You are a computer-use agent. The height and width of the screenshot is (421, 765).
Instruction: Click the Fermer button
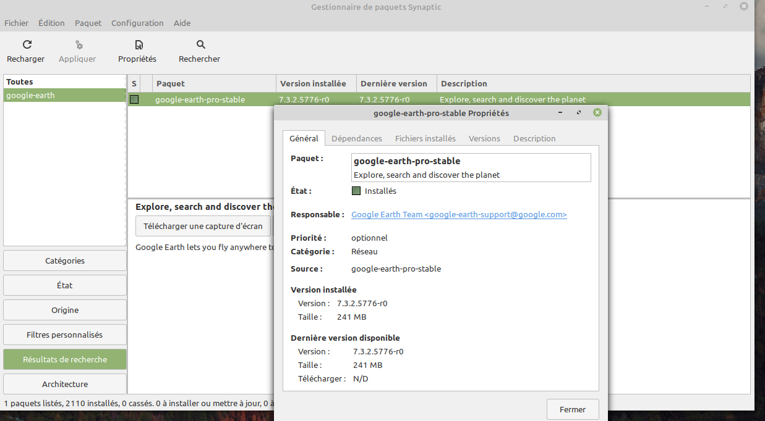tap(573, 409)
